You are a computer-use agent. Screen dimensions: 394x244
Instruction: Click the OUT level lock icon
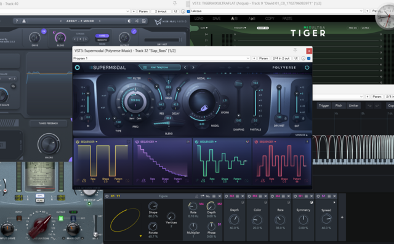tap(304, 118)
